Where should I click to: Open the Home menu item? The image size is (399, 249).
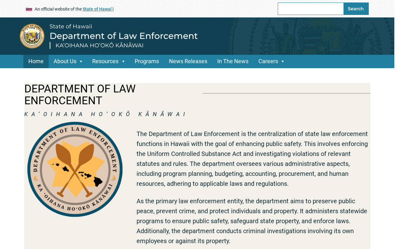tap(36, 61)
